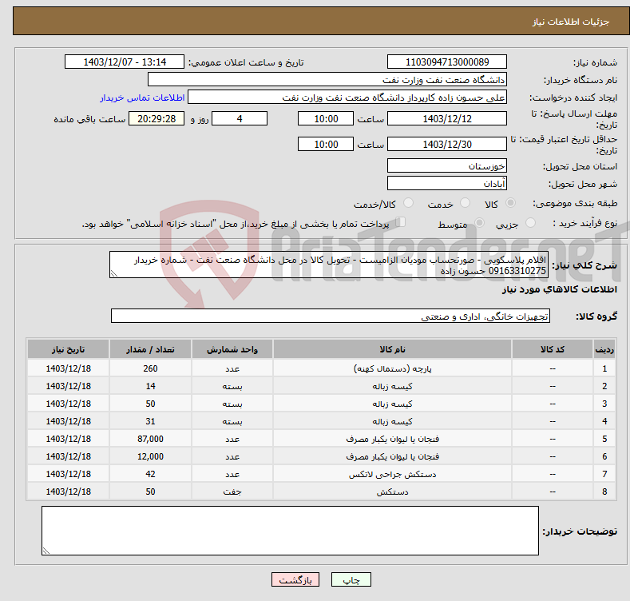This screenshot has width=630, height=601.
Task: Click the remaining days field showing 4
Action: tap(240, 118)
